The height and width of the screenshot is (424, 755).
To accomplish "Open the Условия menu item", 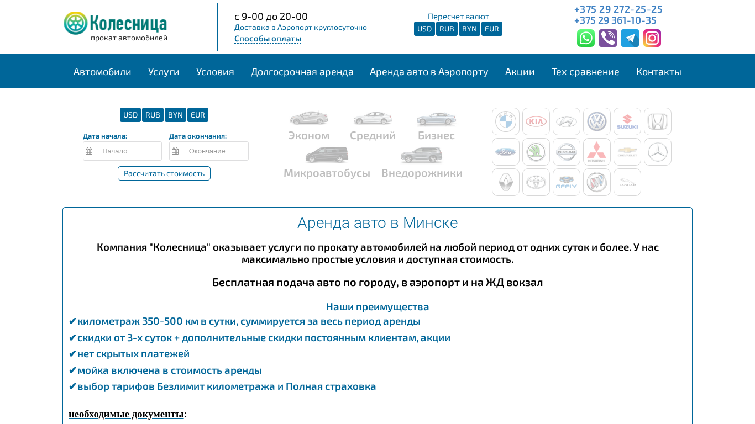I will point(215,72).
